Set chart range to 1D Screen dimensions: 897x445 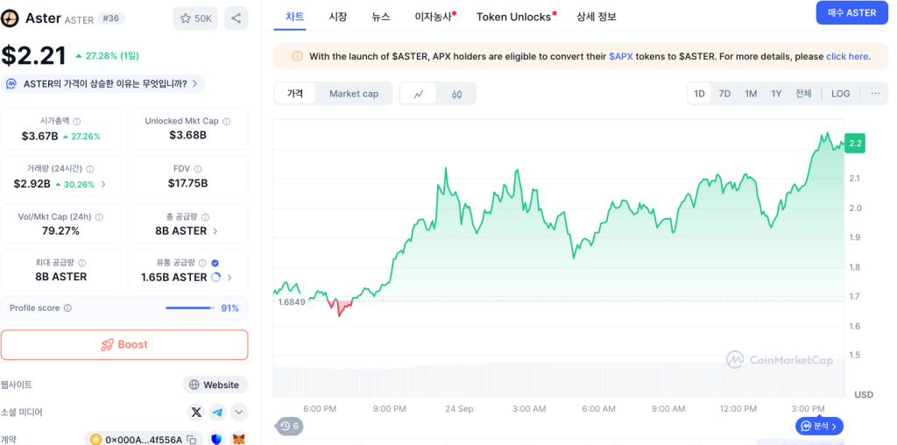(699, 94)
